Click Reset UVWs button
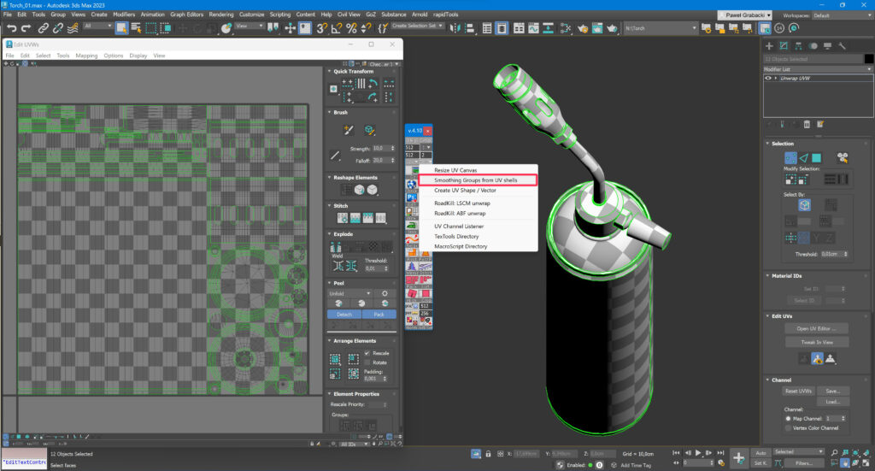This screenshot has width=875, height=471. (799, 392)
